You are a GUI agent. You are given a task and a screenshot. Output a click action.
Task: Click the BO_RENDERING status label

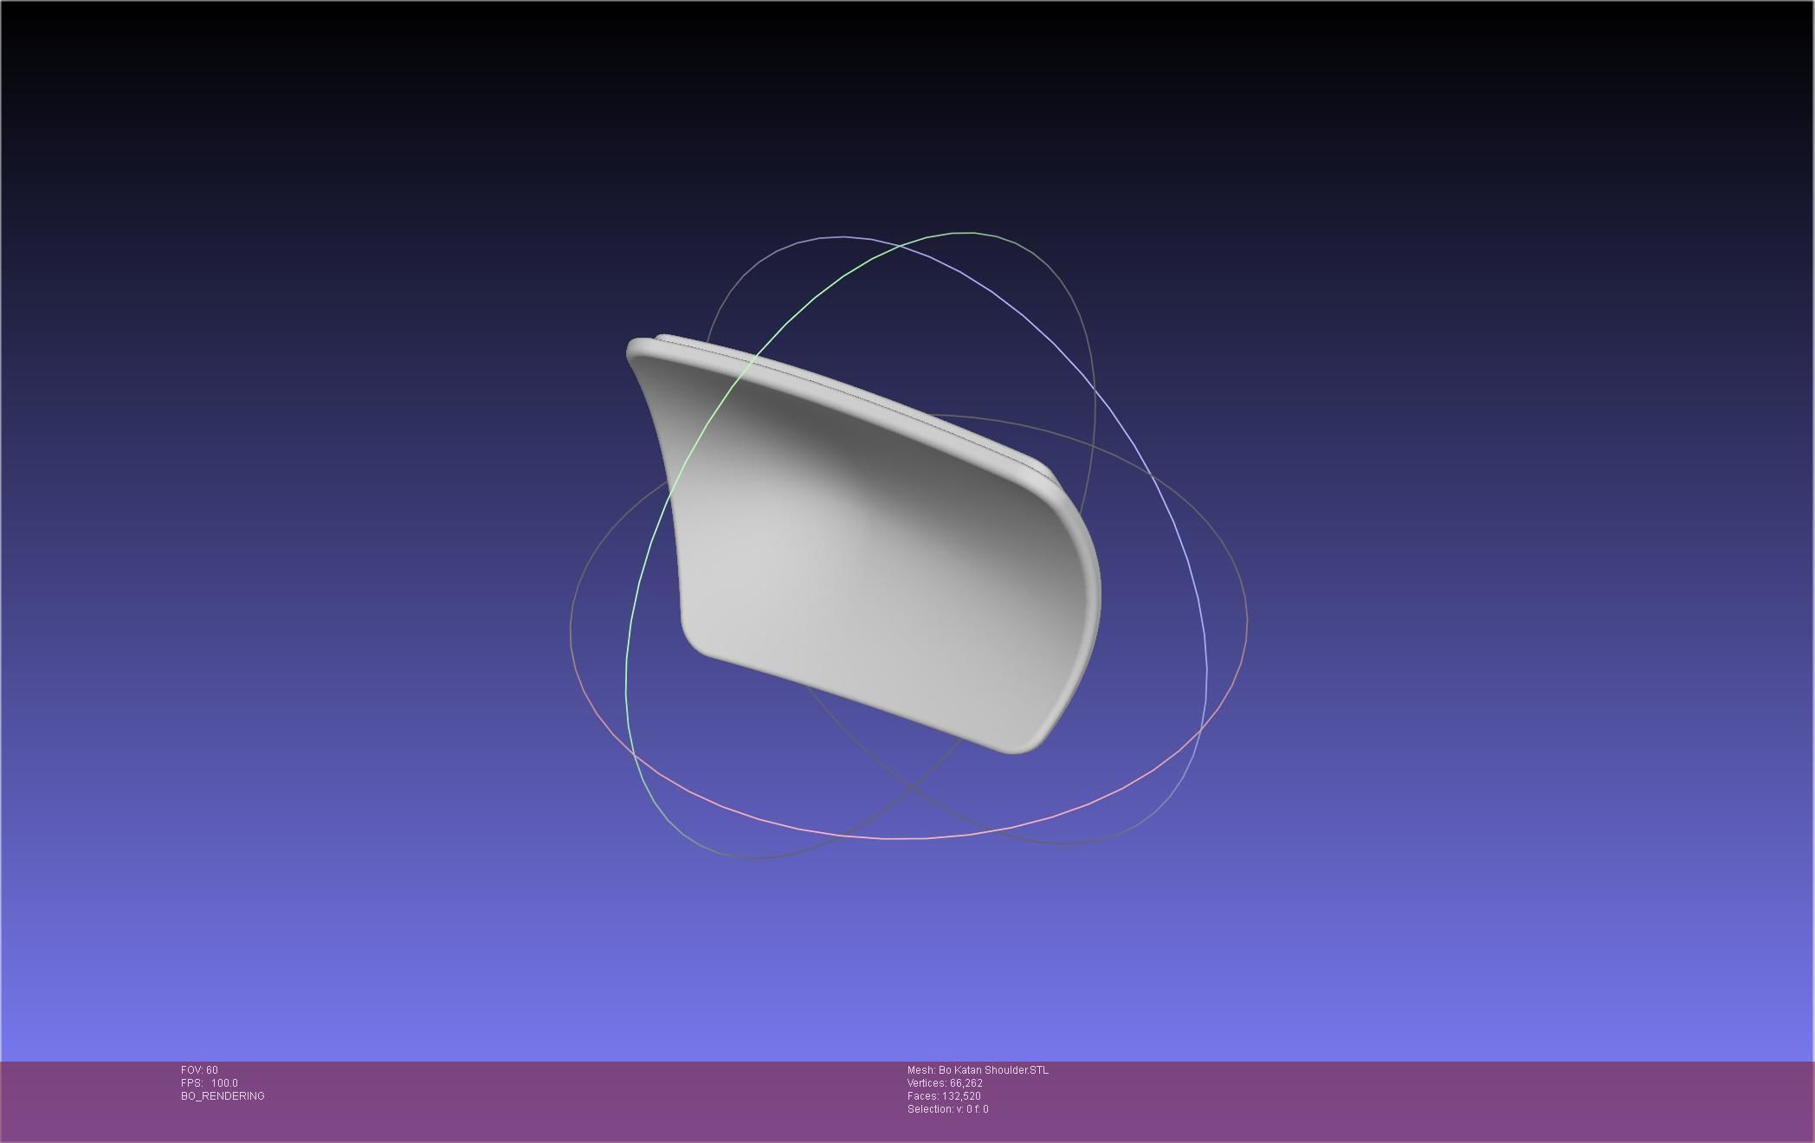(223, 1096)
